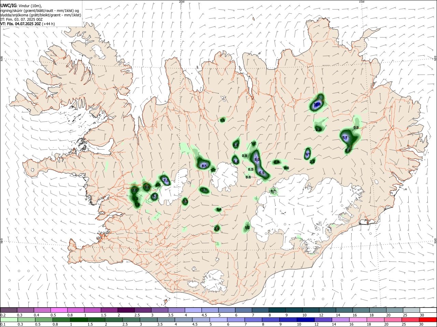Click the lightest green 0.1 mm swatch in the rain legend row

tap(9, 320)
